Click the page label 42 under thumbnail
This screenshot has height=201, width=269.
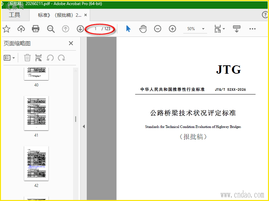coord(36,186)
